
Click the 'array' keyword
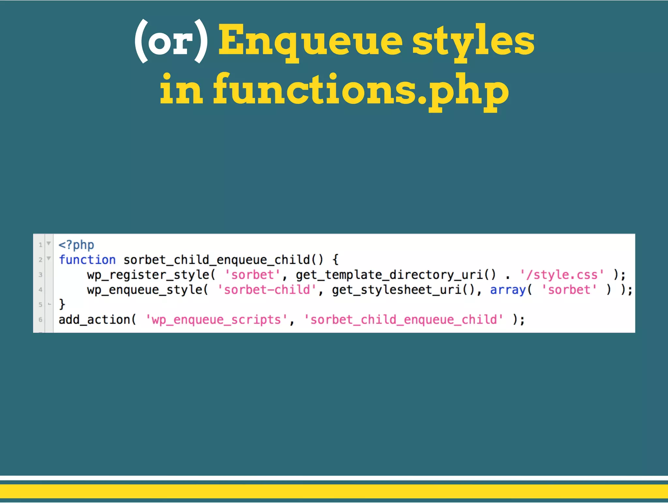click(508, 290)
